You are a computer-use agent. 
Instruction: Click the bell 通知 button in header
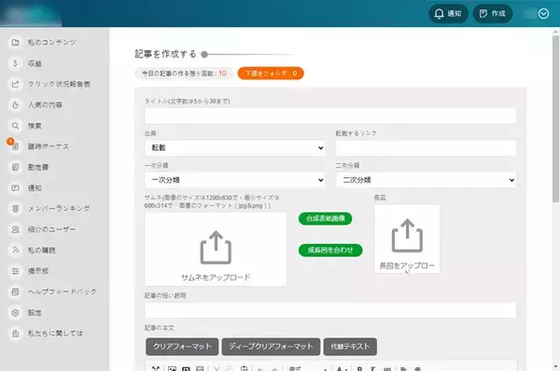tap(448, 14)
